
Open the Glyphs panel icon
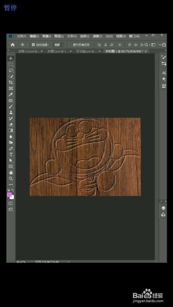[x=164, y=85]
